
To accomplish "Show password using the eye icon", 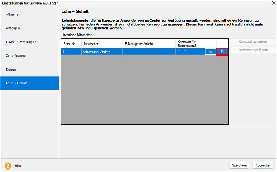I will pos(211,52).
